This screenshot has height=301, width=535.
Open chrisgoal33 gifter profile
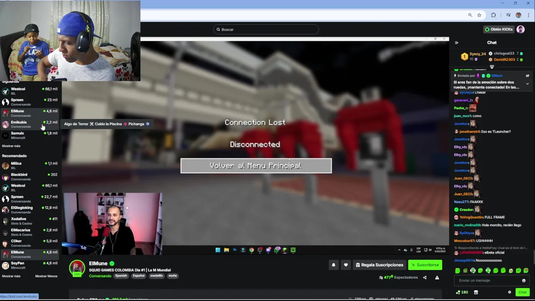[504, 54]
